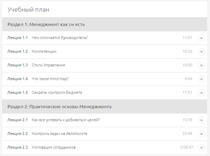Play the Компетенции lecture video
The image size is (210, 156).
click(202, 52)
